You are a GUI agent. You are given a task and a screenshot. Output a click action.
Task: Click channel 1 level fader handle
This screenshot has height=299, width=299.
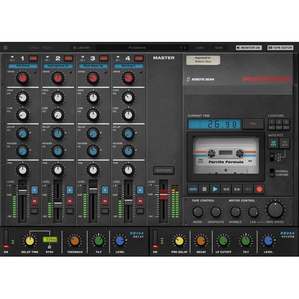click(23, 190)
